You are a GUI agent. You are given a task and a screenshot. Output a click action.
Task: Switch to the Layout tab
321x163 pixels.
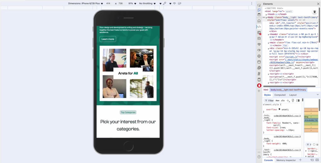293,95
